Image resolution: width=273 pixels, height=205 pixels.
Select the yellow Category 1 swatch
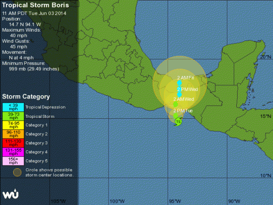tap(13, 125)
